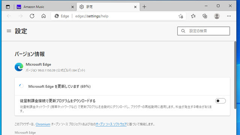Open a new tab with plus button

(x=144, y=7)
